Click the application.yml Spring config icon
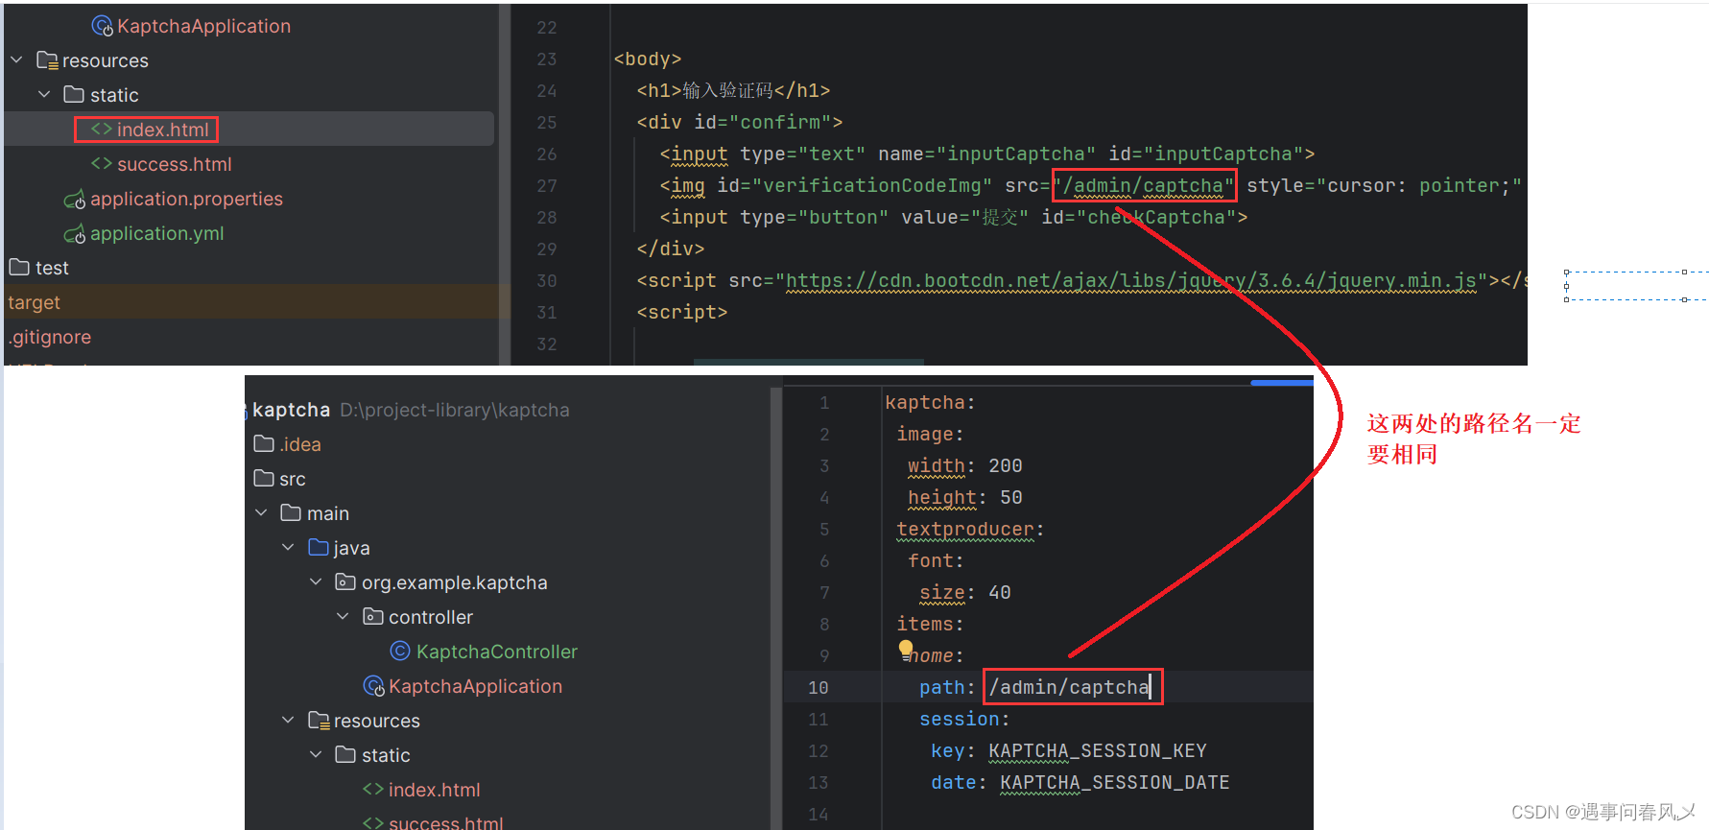This screenshot has width=1709, height=830. (75, 233)
